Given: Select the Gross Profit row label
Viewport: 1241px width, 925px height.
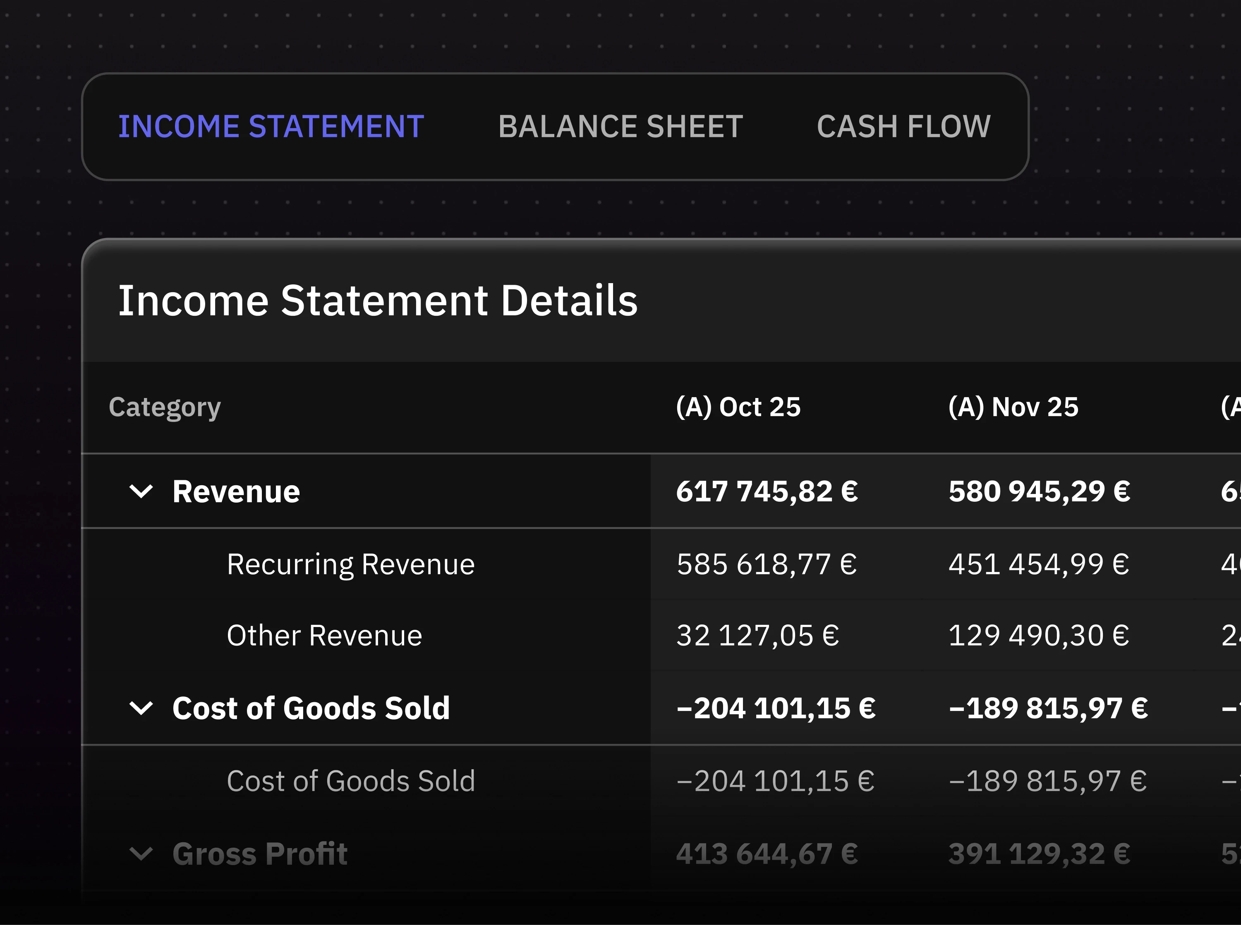Looking at the screenshot, I should click(260, 854).
